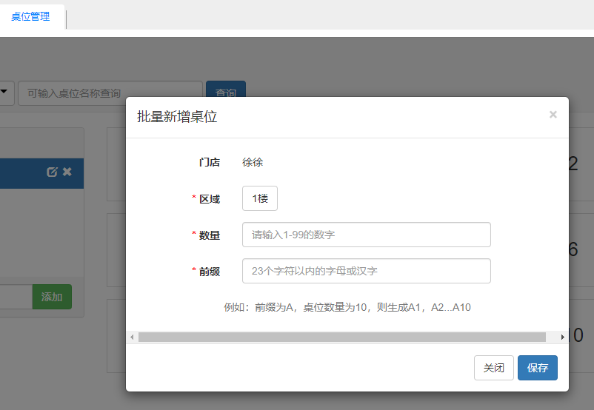This screenshot has width=594, height=410.
Task: Focus the 数量 number input field
Action: pos(366,235)
